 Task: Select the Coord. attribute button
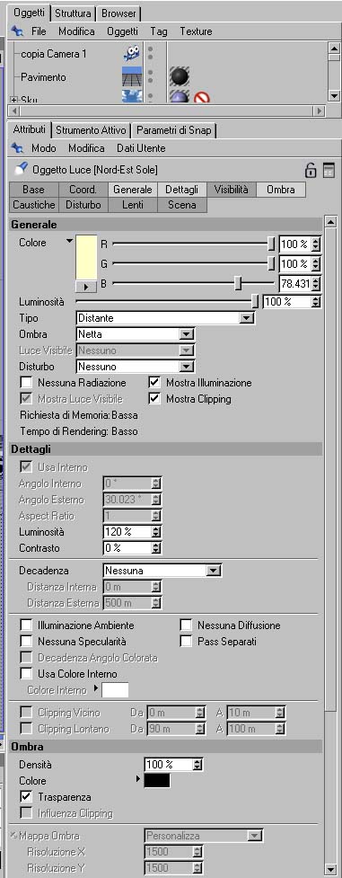[83, 190]
